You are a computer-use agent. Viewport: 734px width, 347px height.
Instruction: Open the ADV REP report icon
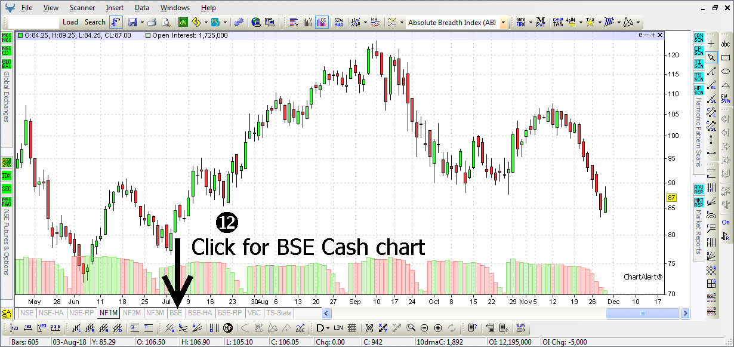pyautogui.click(x=698, y=188)
